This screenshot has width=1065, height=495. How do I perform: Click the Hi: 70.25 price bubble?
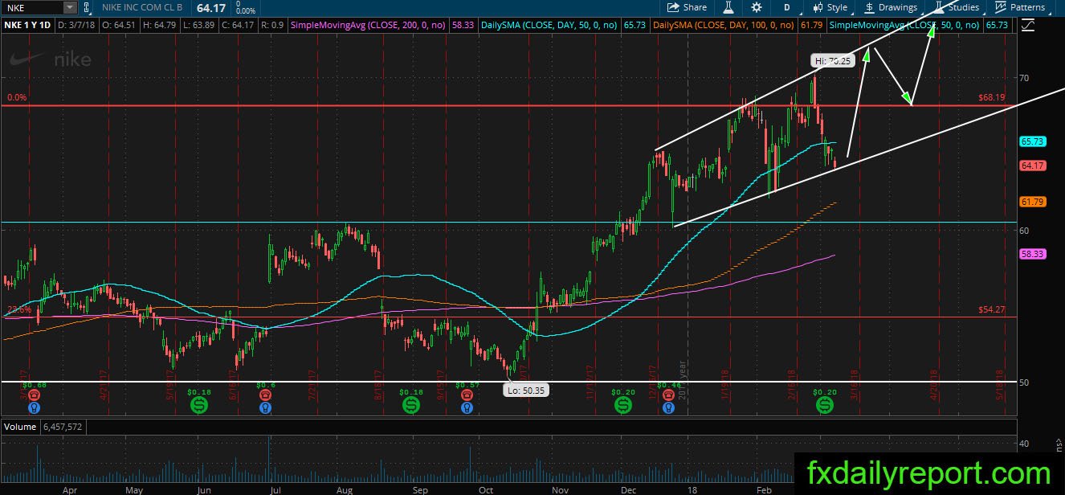click(x=831, y=59)
